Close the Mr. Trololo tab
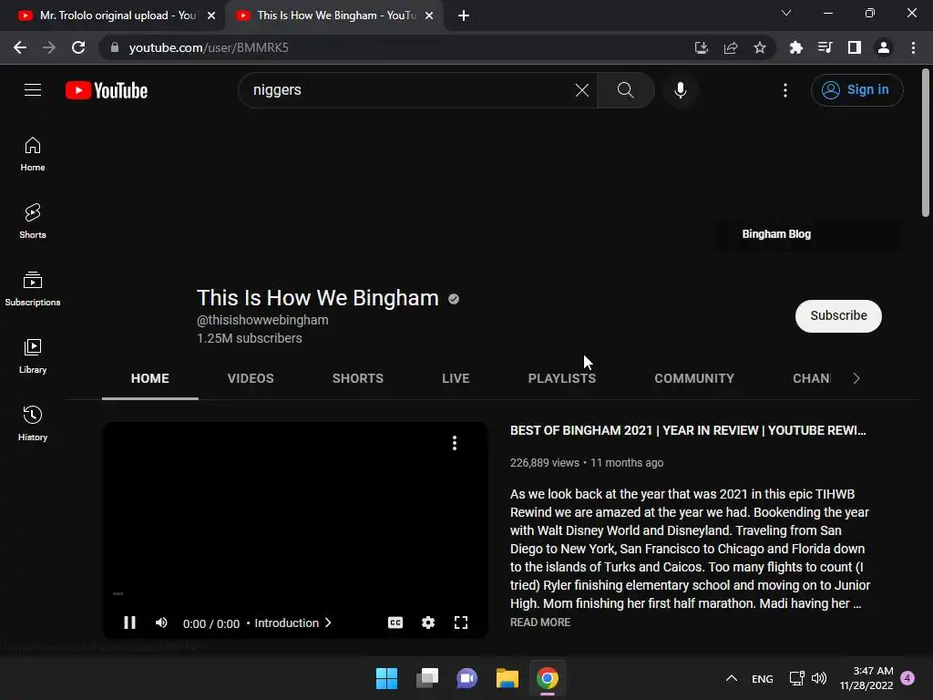The height and width of the screenshot is (700, 933). tap(211, 15)
